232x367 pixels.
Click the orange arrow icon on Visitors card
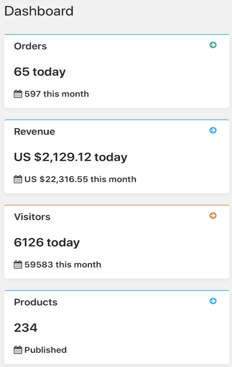213,216
